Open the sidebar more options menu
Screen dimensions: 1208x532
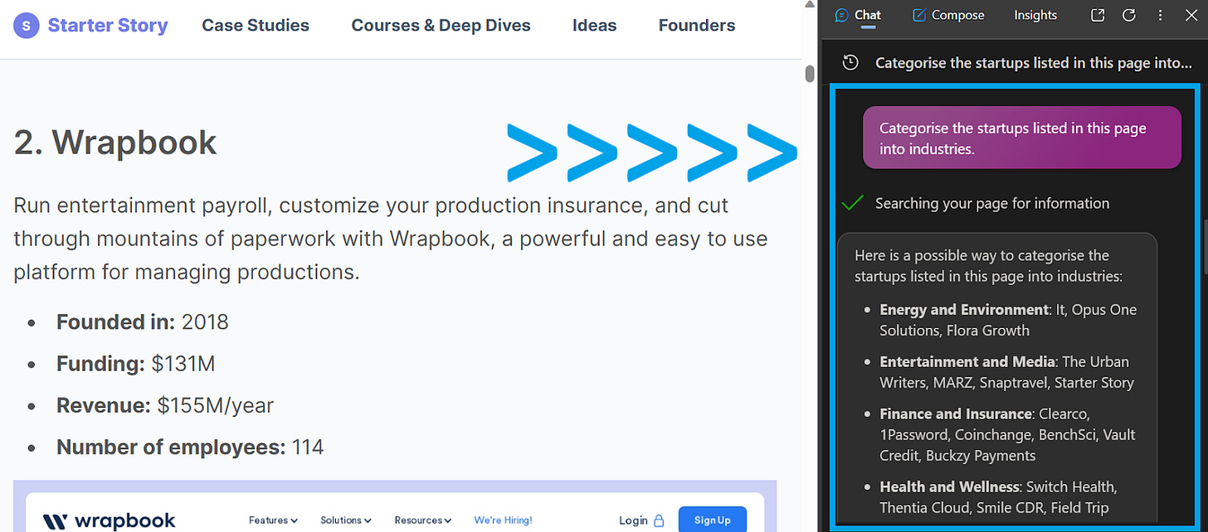(1159, 15)
